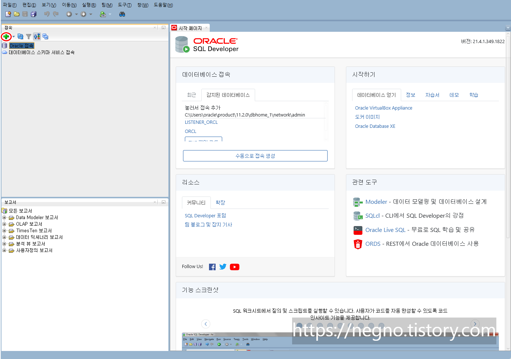Open the SQL Worksheet dropdown arrow
The width and height of the screenshot is (511, 359).
[110, 14]
